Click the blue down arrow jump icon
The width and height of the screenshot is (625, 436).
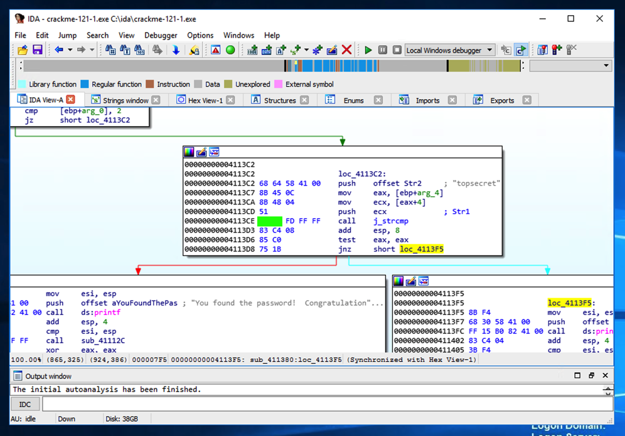tap(176, 50)
